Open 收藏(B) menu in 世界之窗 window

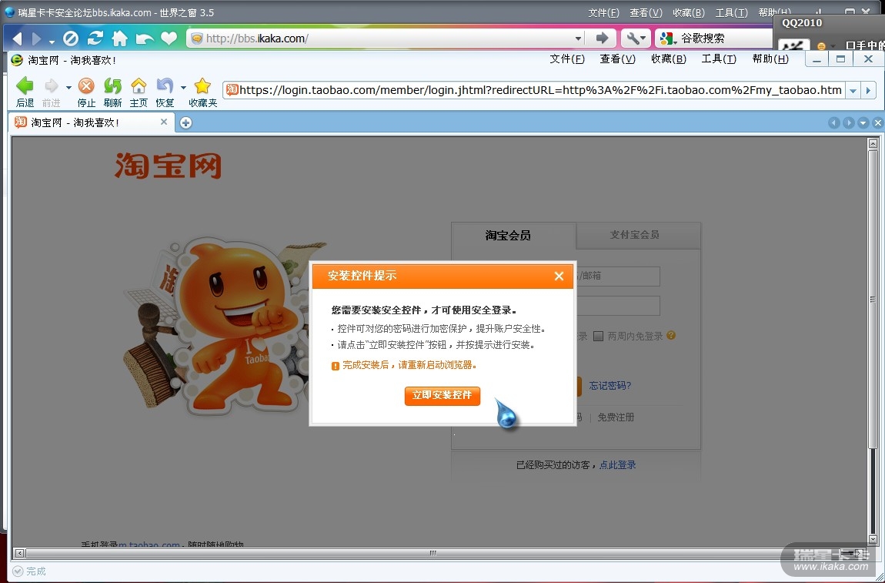pyautogui.click(x=690, y=13)
